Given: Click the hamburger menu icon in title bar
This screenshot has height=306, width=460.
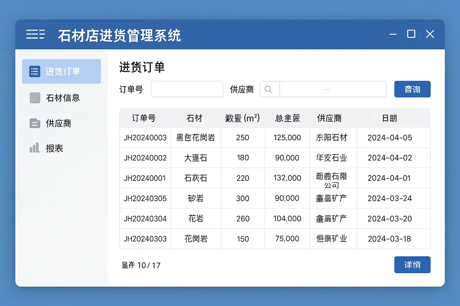Looking at the screenshot, I should click(35, 34).
